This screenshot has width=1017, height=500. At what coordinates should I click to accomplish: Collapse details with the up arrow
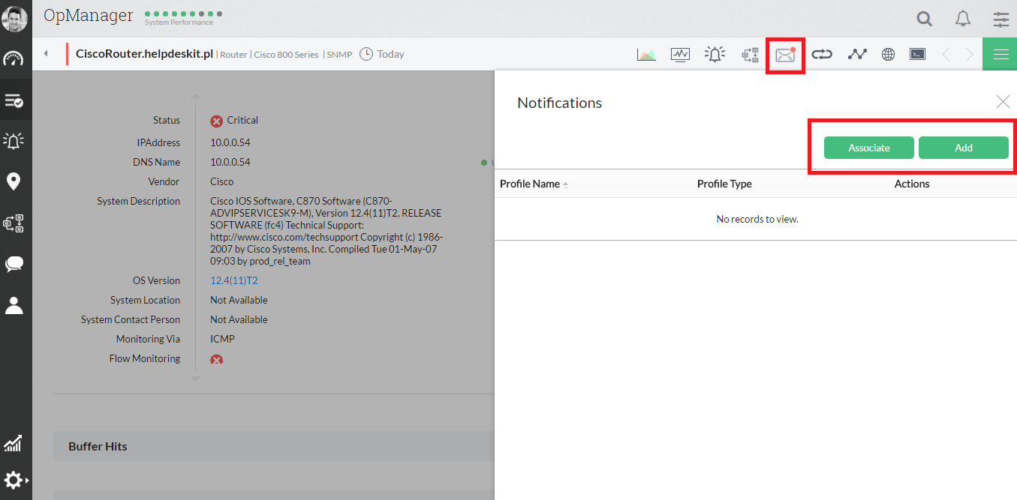[195, 97]
